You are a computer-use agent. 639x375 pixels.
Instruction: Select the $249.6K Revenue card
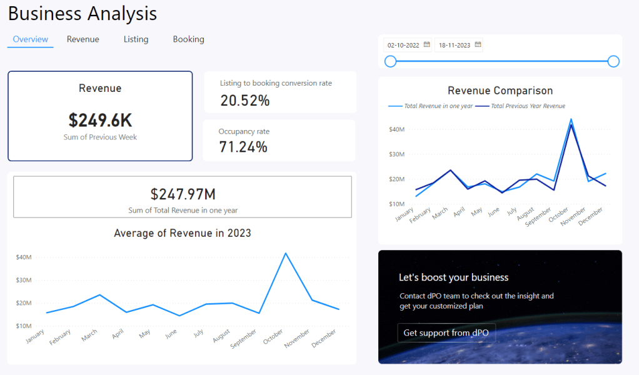(100, 116)
